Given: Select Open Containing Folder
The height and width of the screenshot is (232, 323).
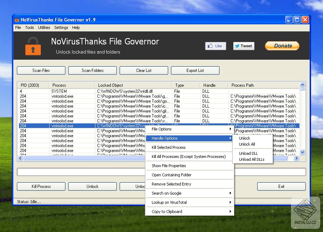Looking at the screenshot, I should click(x=190, y=175).
